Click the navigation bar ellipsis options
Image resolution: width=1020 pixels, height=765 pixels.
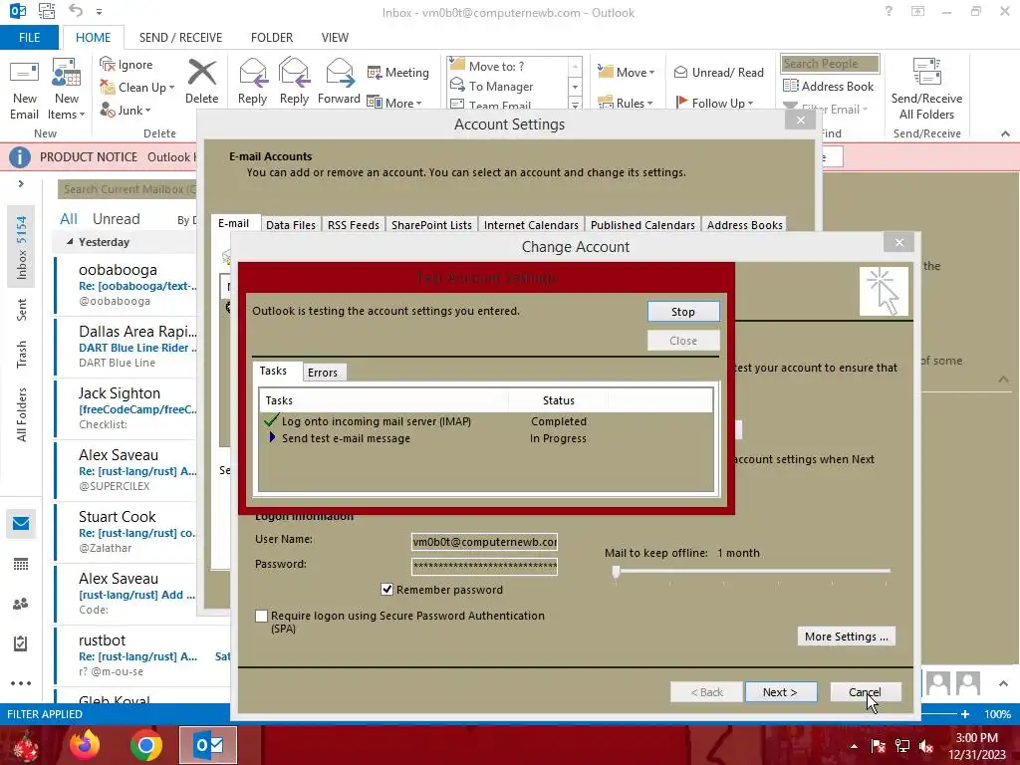click(21, 683)
